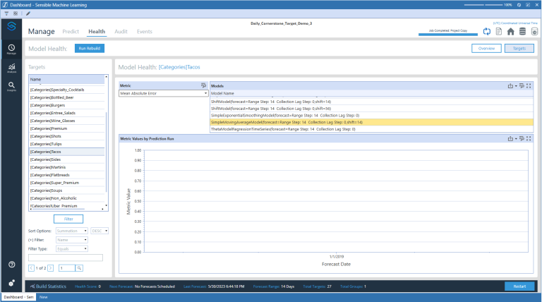Open the New bottom tab

pos(44,297)
